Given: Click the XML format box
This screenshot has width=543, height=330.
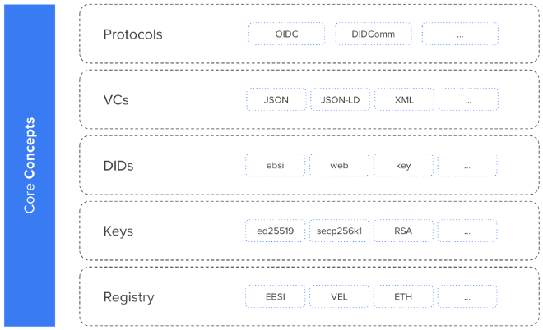Looking at the screenshot, I should (x=404, y=100).
